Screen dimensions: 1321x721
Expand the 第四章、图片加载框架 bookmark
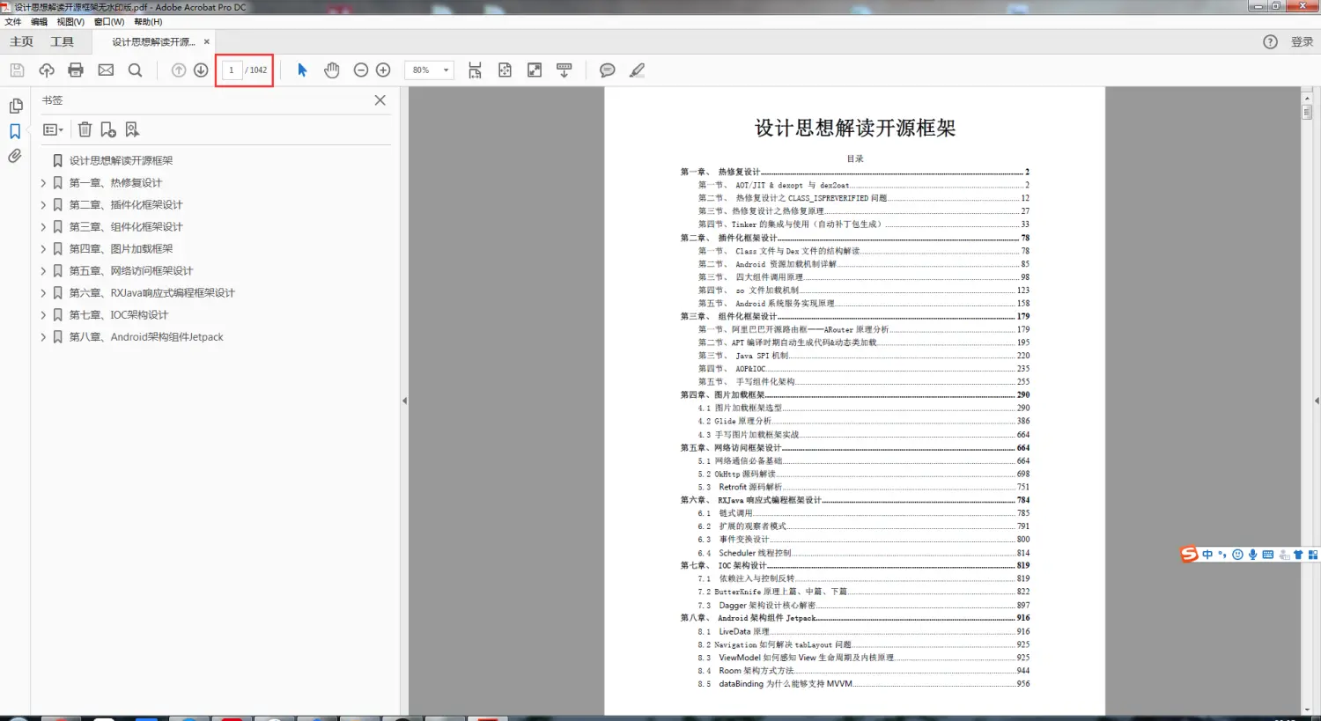pos(43,248)
